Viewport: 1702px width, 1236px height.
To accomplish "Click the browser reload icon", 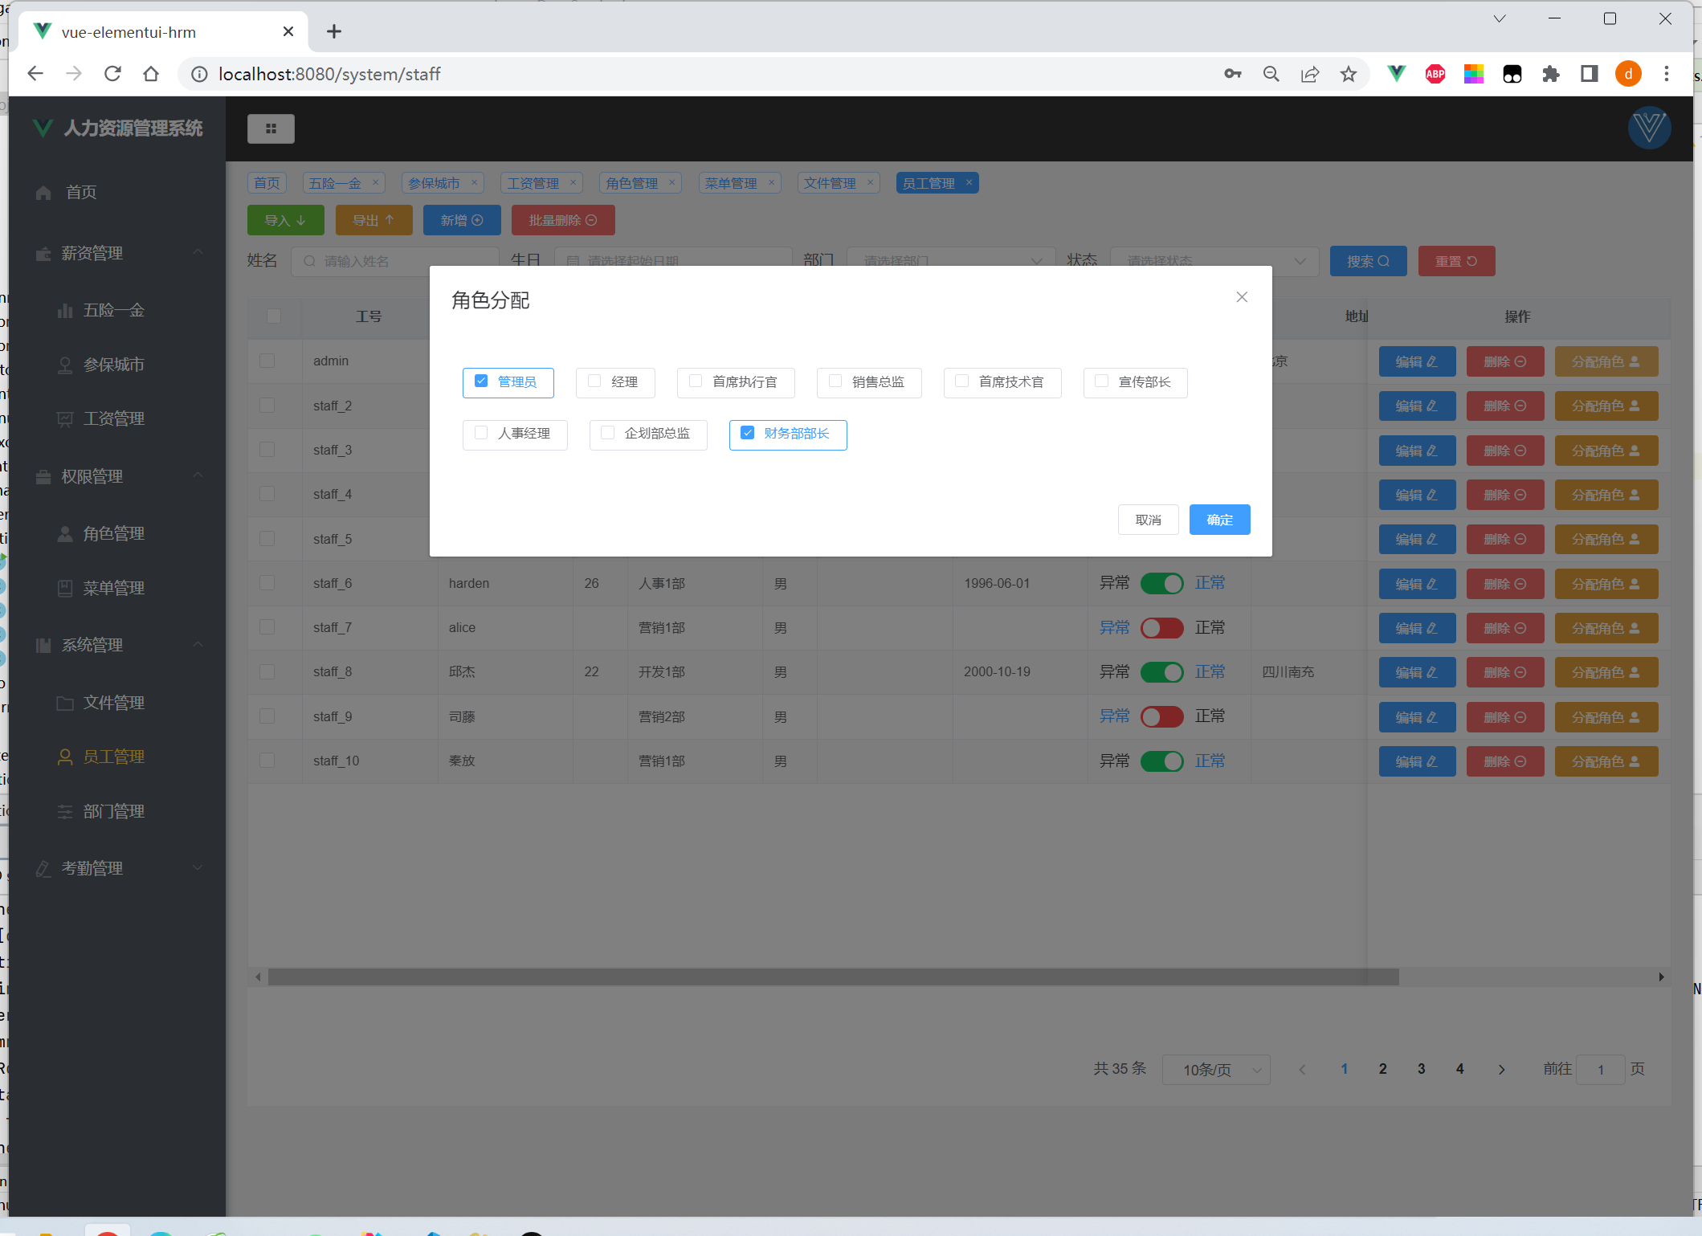I will coord(112,74).
